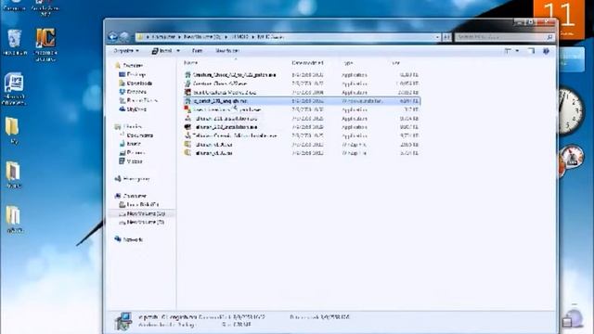Expand the view options dropdown arrow

click(x=517, y=51)
